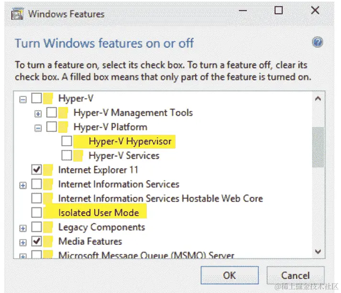Tick the Hyper-V Hypervisor checkbox
The width and height of the screenshot is (341, 293).
pos(66,141)
